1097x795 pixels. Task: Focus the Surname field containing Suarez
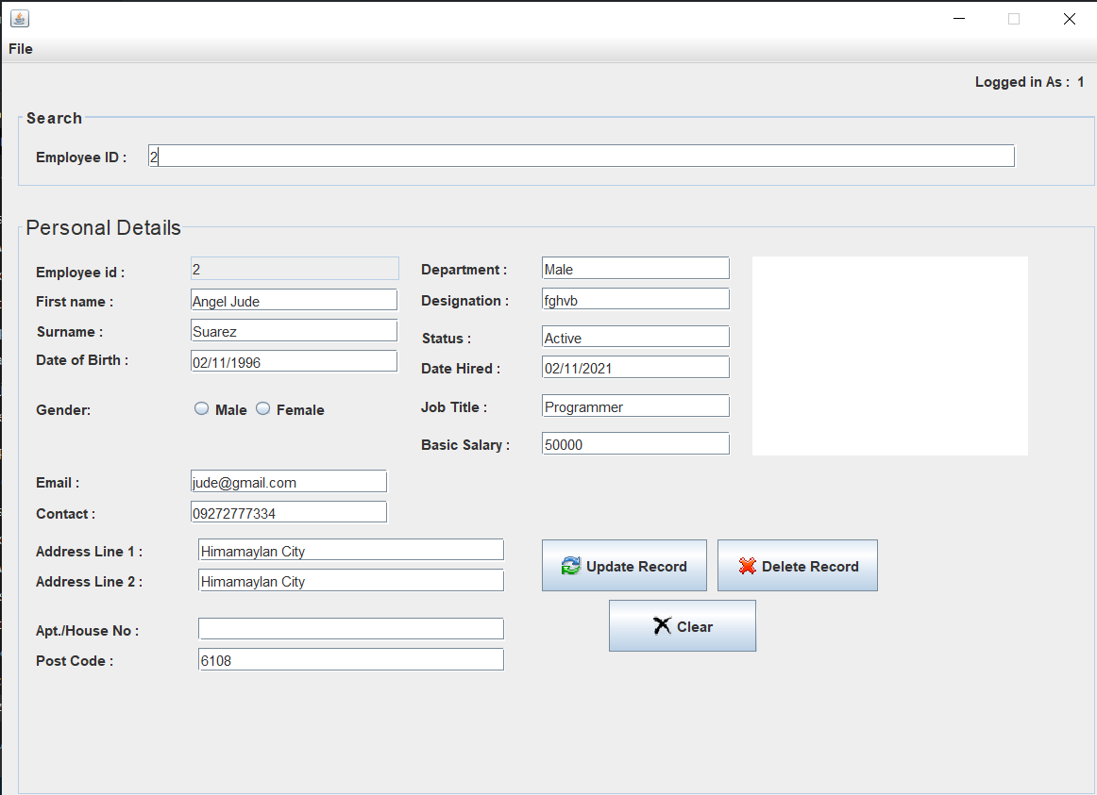pyautogui.click(x=294, y=330)
